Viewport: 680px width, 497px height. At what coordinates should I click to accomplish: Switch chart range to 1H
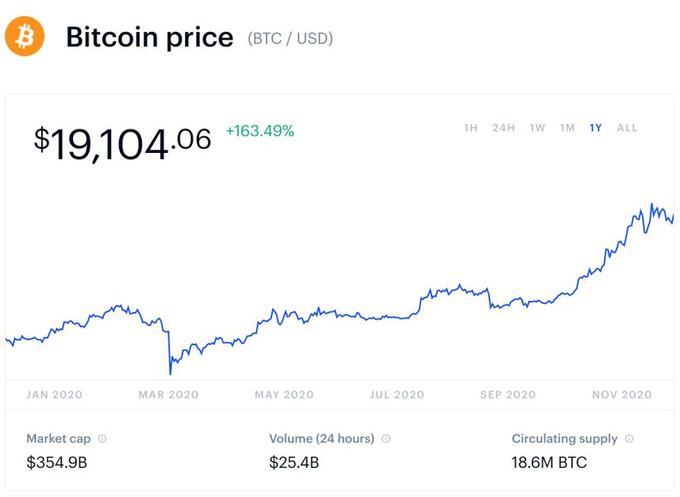tap(471, 128)
